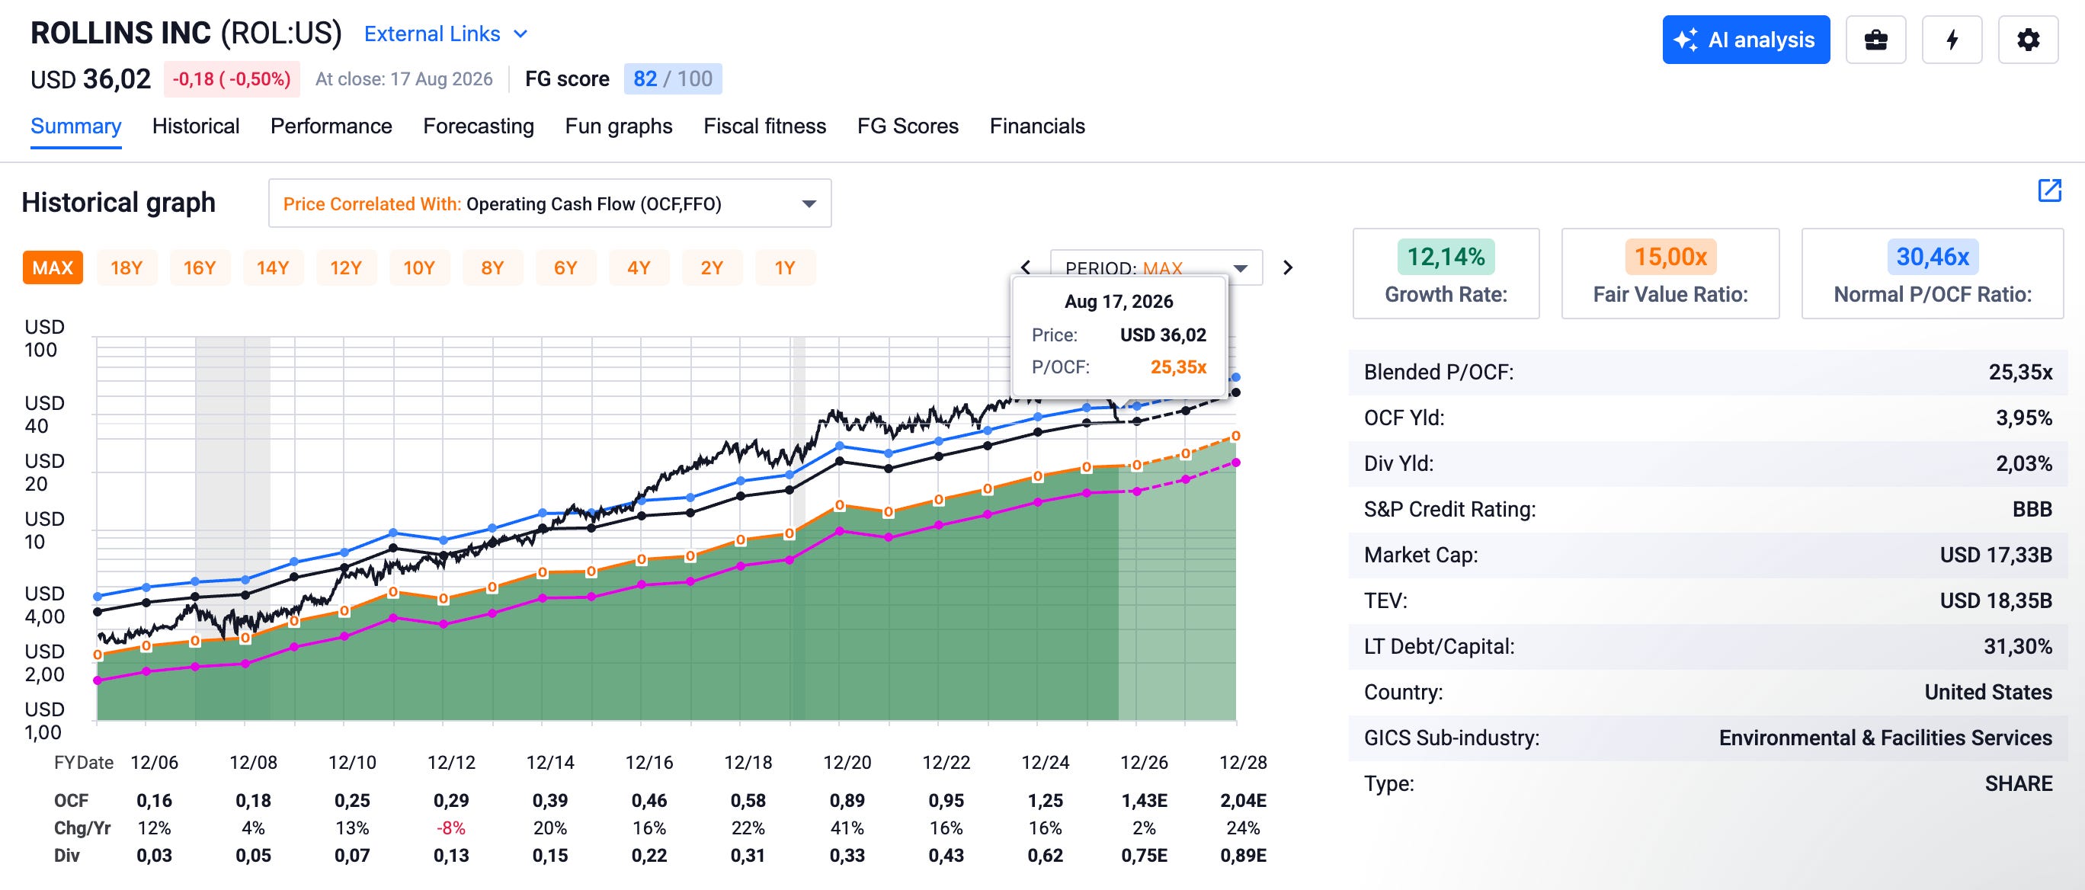Viewport: 2085px width, 890px height.
Task: Select the 16Y time range
Action: click(199, 267)
